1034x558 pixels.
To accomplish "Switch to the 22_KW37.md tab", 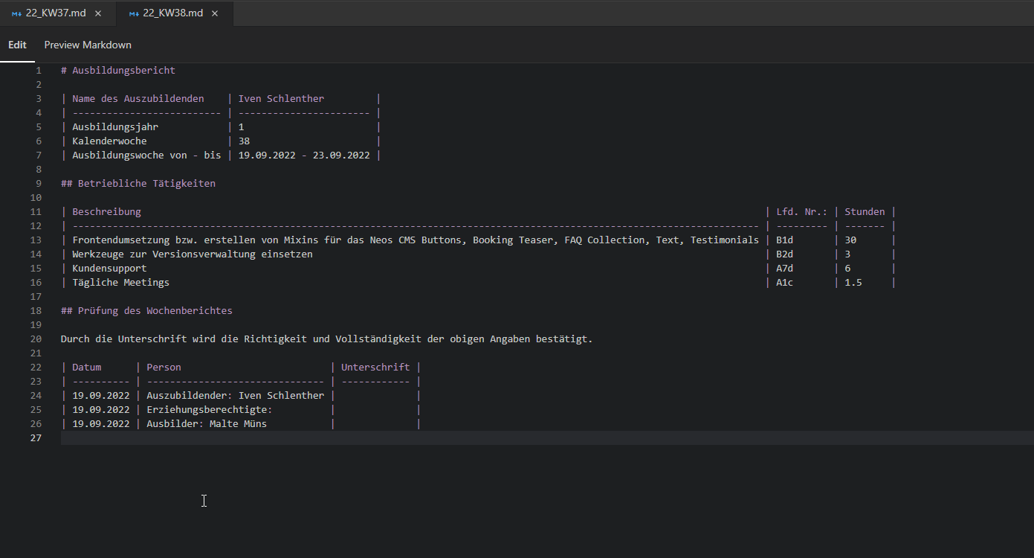I will click(x=56, y=13).
